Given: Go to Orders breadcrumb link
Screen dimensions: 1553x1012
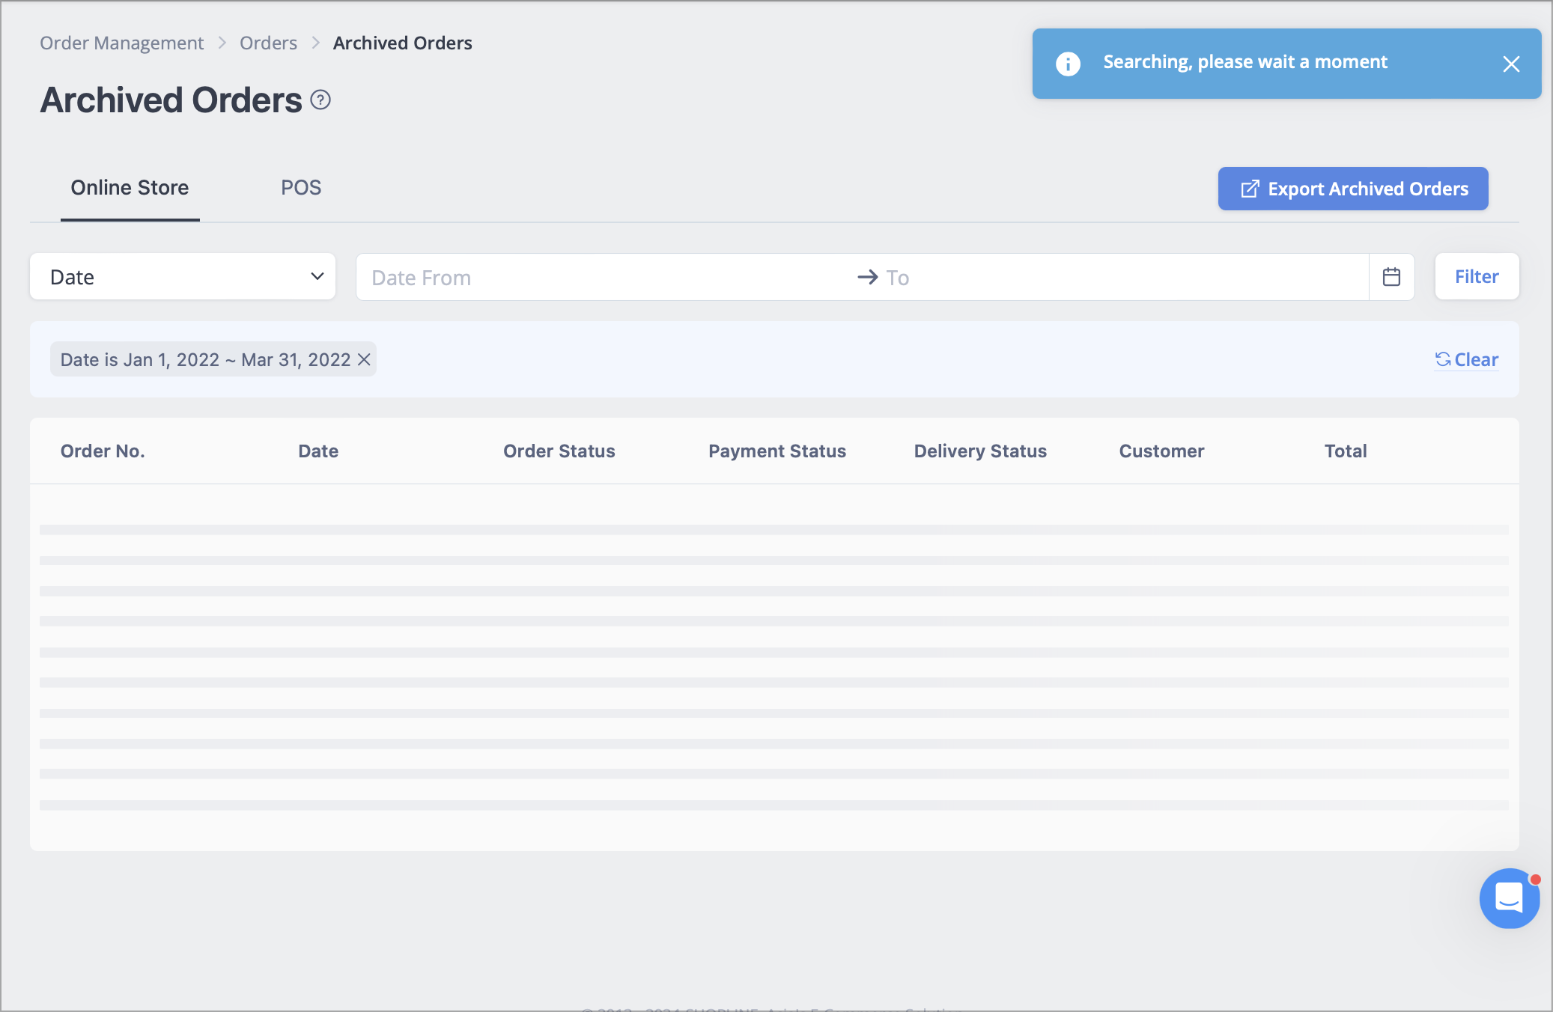Looking at the screenshot, I should click(x=268, y=43).
